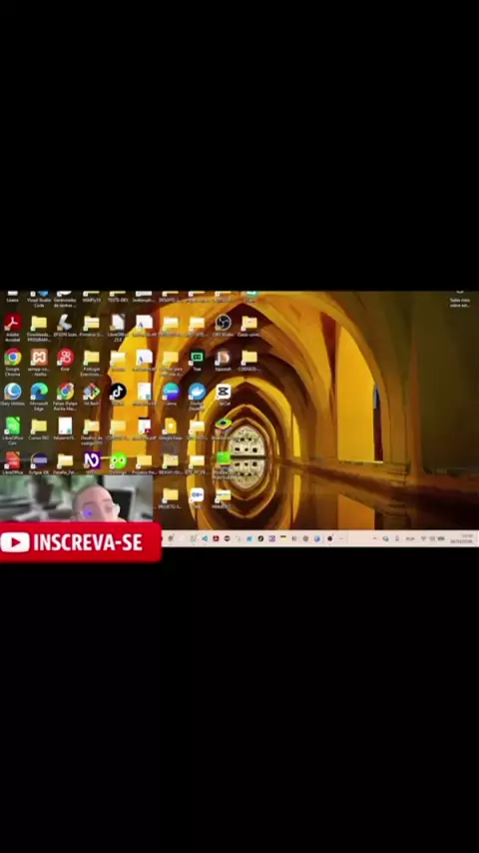The width and height of the screenshot is (479, 853).
Task: Open the CÓDIGOS folder on the desktop
Action: [x=249, y=361]
